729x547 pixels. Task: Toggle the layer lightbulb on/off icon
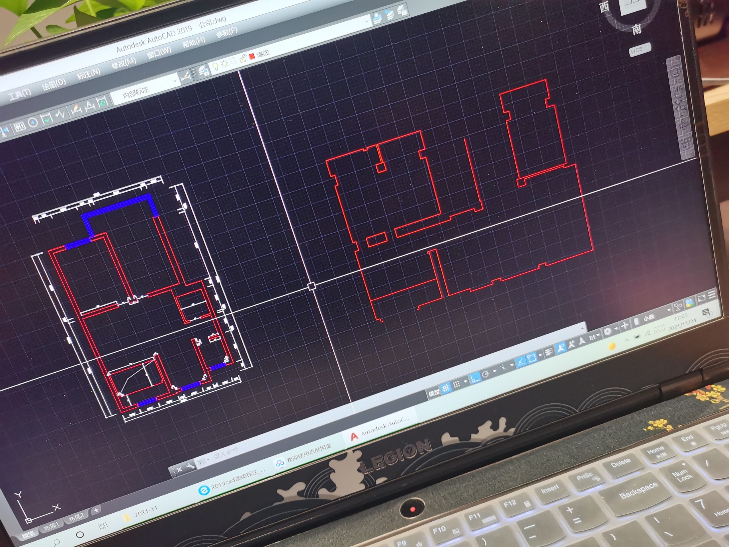coord(215,66)
